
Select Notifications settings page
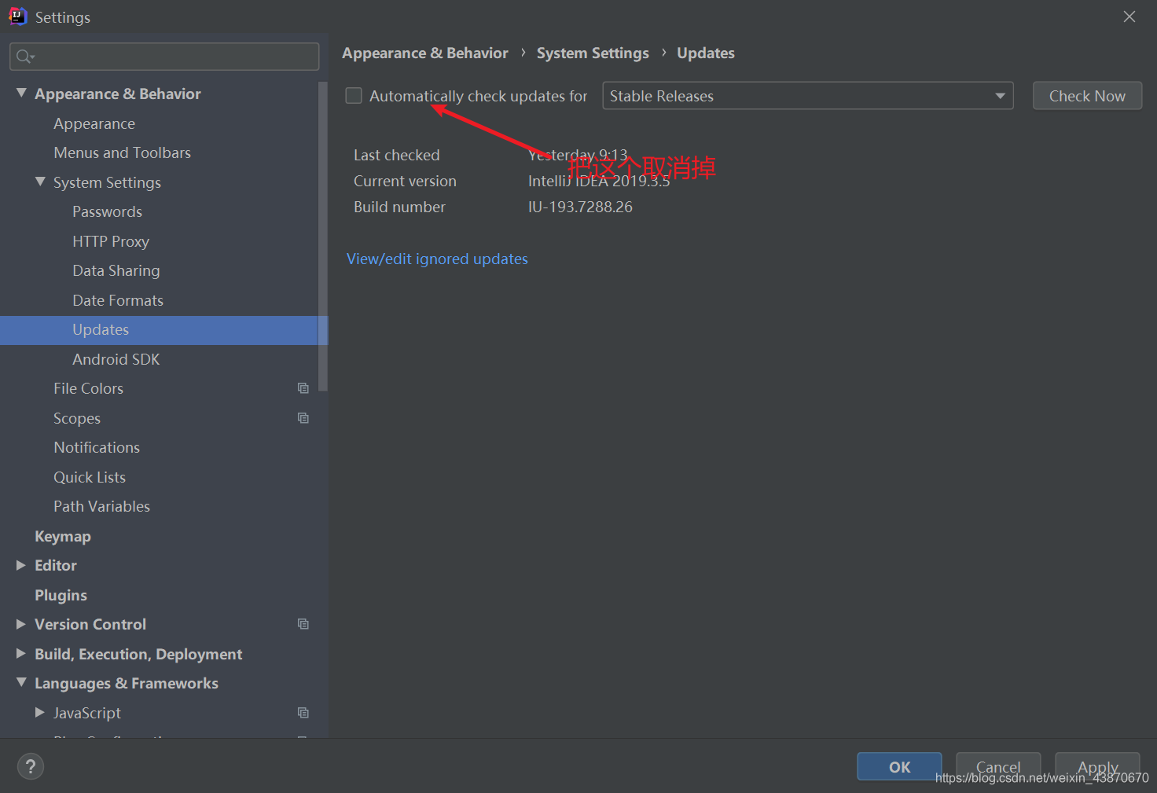[x=97, y=447]
